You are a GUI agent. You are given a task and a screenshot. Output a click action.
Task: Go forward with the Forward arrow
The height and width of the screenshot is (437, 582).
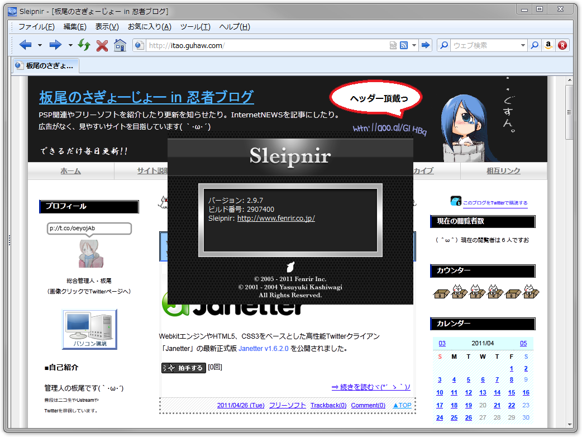click(x=55, y=45)
